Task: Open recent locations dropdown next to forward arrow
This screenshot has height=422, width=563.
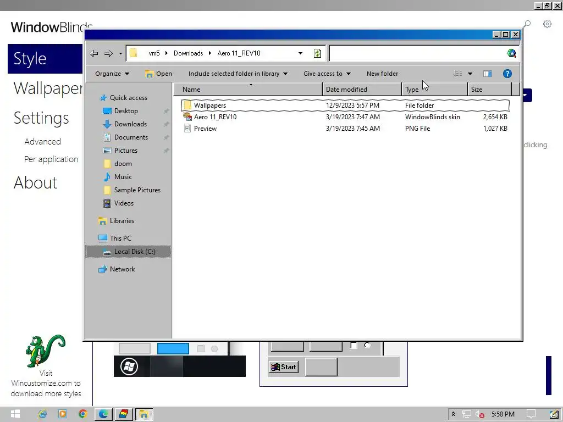Action: (x=120, y=53)
